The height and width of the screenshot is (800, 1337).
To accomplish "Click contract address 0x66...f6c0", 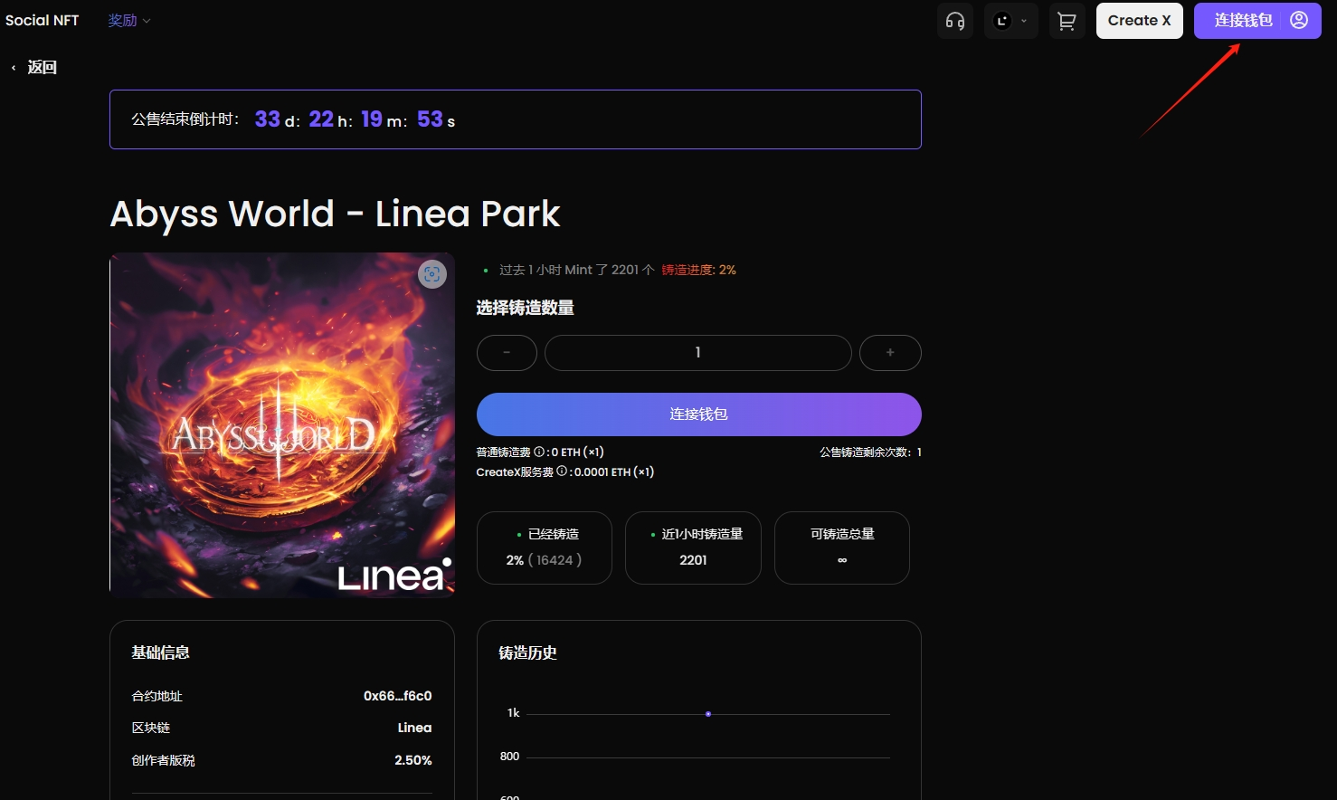I will [x=397, y=696].
